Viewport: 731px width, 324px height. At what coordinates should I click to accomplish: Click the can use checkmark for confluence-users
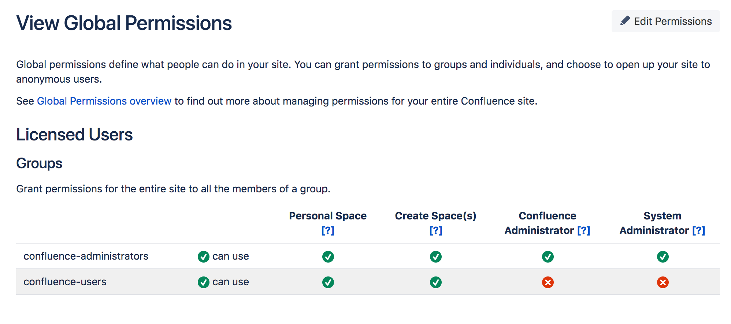203,282
